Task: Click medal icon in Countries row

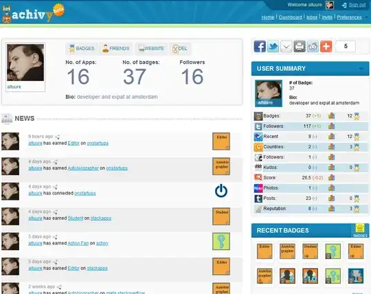Action: [357, 147]
